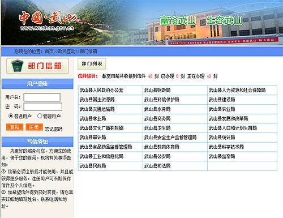Image resolution: width=283 pixels, height=218 pixels.
Task: Click the orange 注册 button
Action: click(34, 127)
